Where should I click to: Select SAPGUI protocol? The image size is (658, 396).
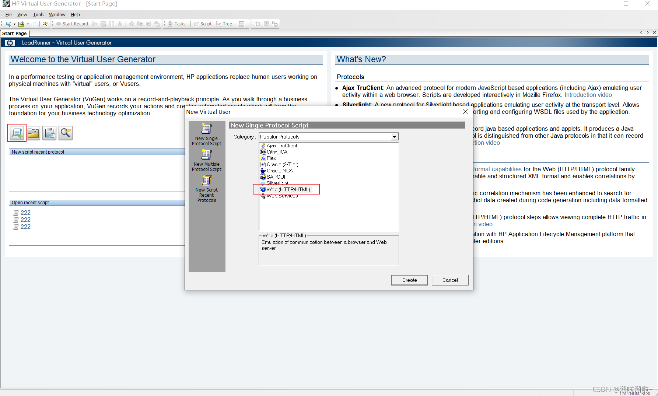click(x=273, y=177)
